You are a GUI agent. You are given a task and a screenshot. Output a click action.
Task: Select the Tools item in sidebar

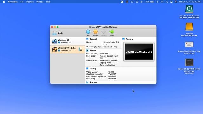point(68,33)
